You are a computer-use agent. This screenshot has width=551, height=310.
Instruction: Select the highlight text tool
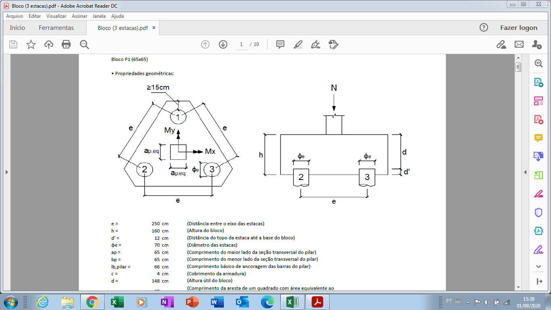point(298,44)
